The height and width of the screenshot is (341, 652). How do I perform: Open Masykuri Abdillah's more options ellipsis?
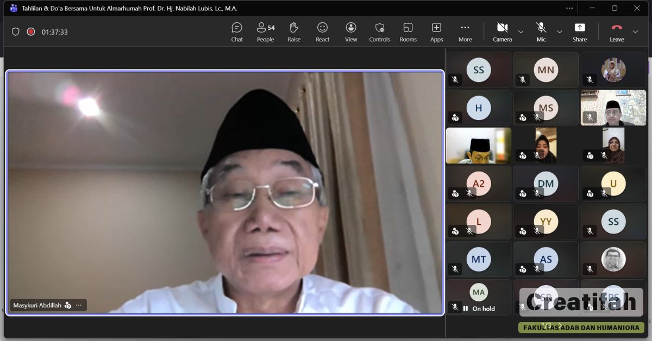click(79, 305)
